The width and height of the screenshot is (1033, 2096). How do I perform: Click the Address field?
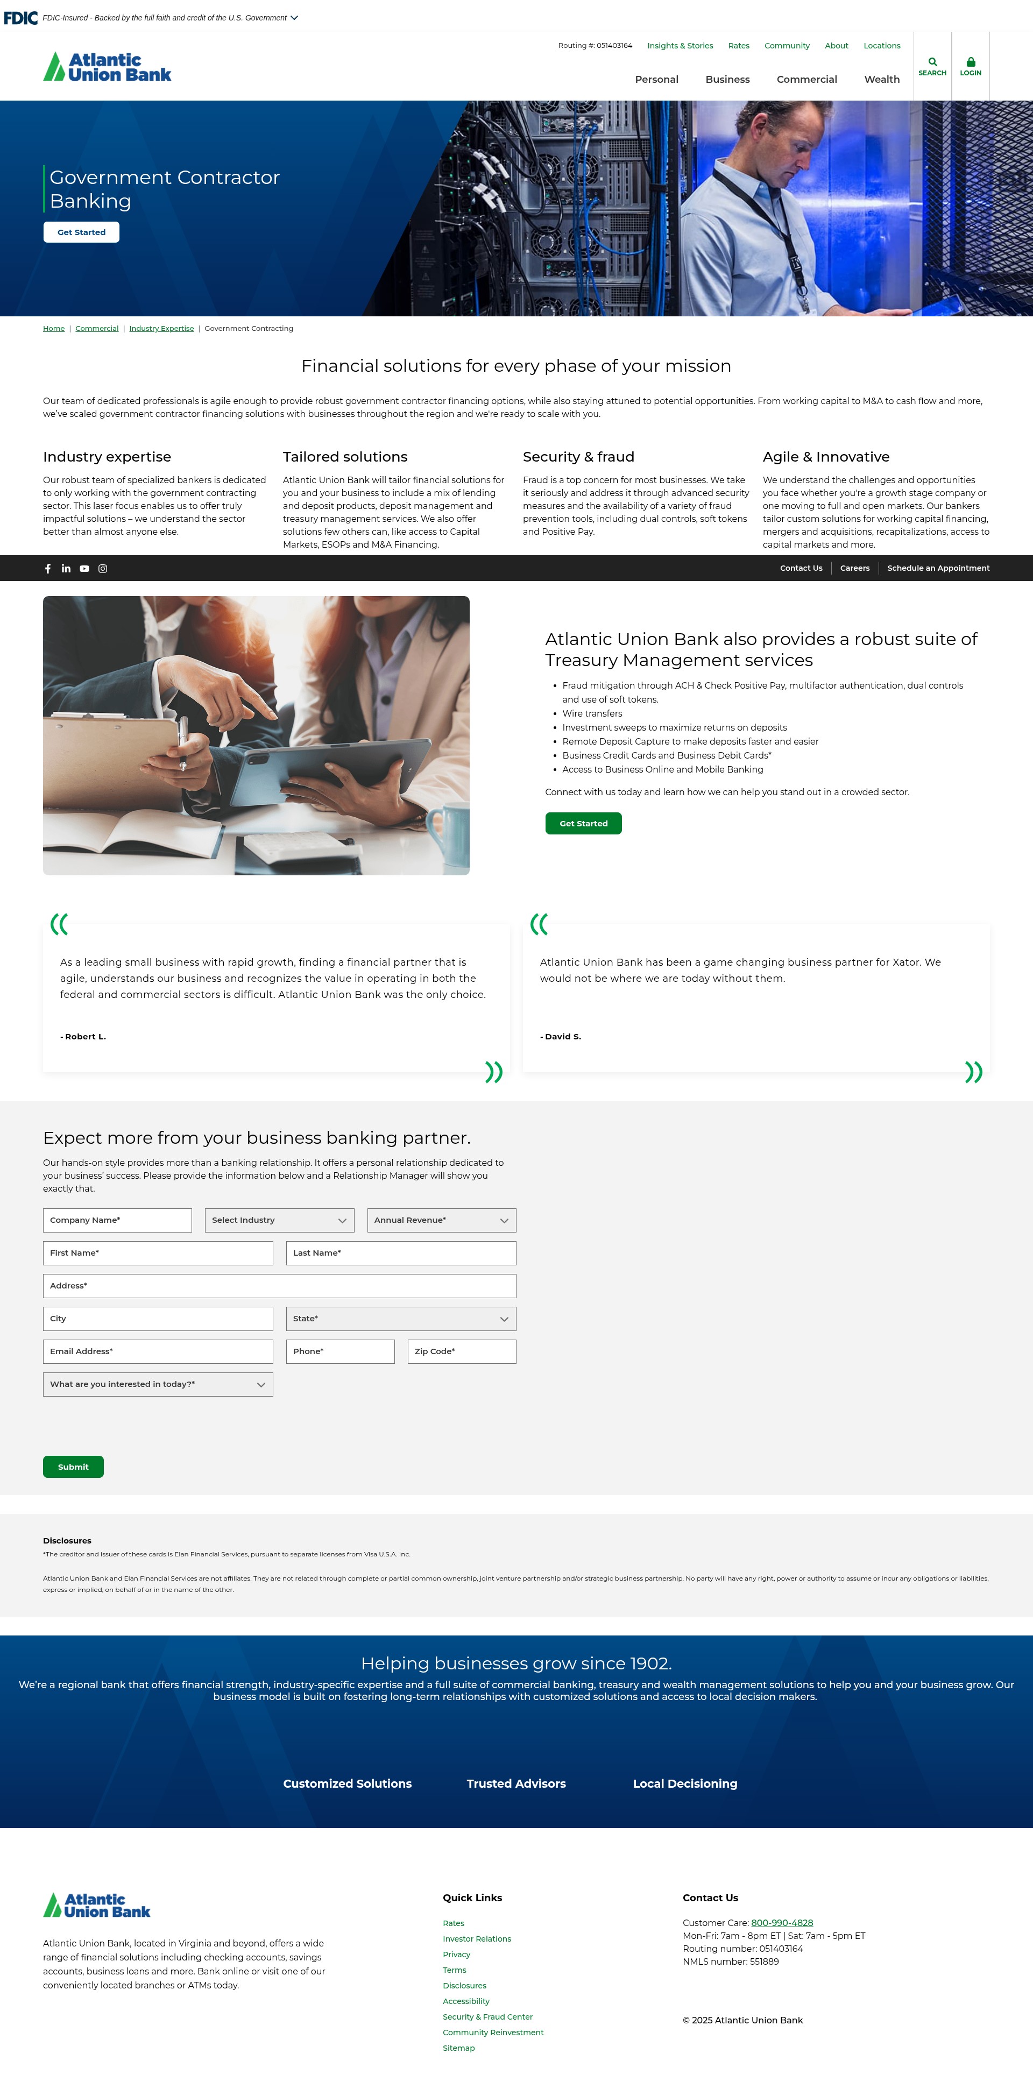pyautogui.click(x=279, y=1286)
